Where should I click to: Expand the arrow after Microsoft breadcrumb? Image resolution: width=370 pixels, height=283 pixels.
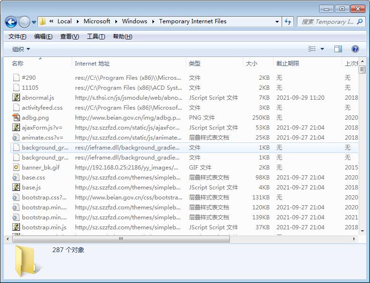(116, 22)
